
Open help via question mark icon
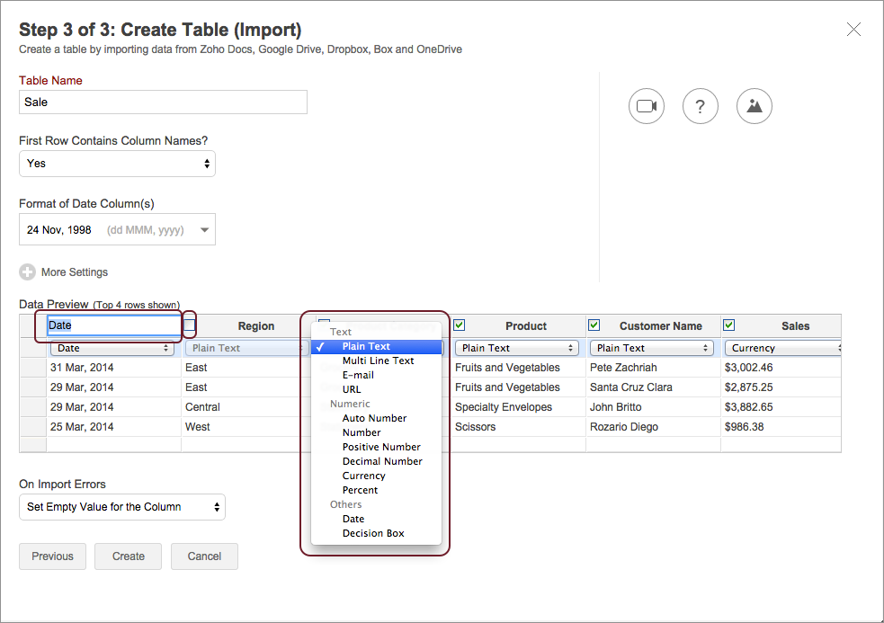(x=700, y=106)
